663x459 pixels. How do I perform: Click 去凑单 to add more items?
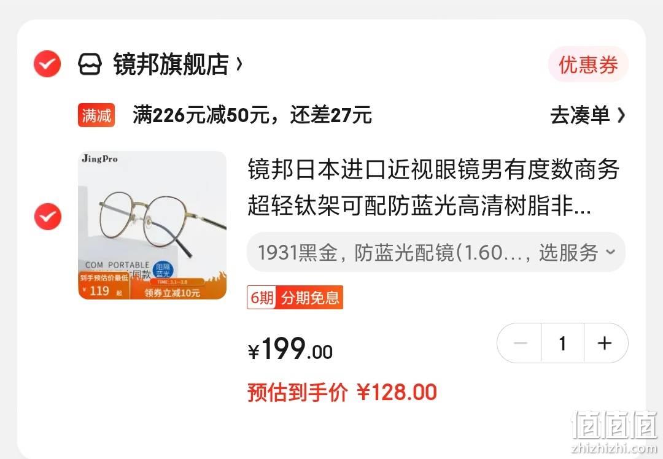[580, 115]
